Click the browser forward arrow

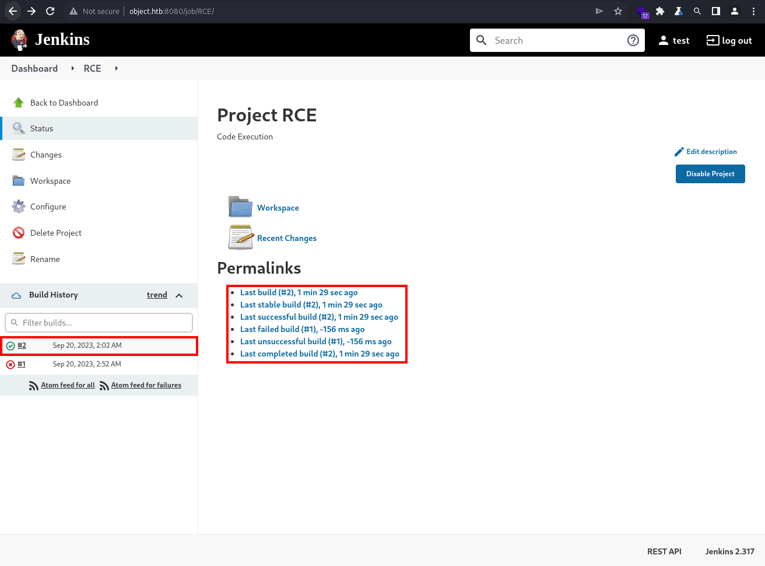[x=31, y=11]
